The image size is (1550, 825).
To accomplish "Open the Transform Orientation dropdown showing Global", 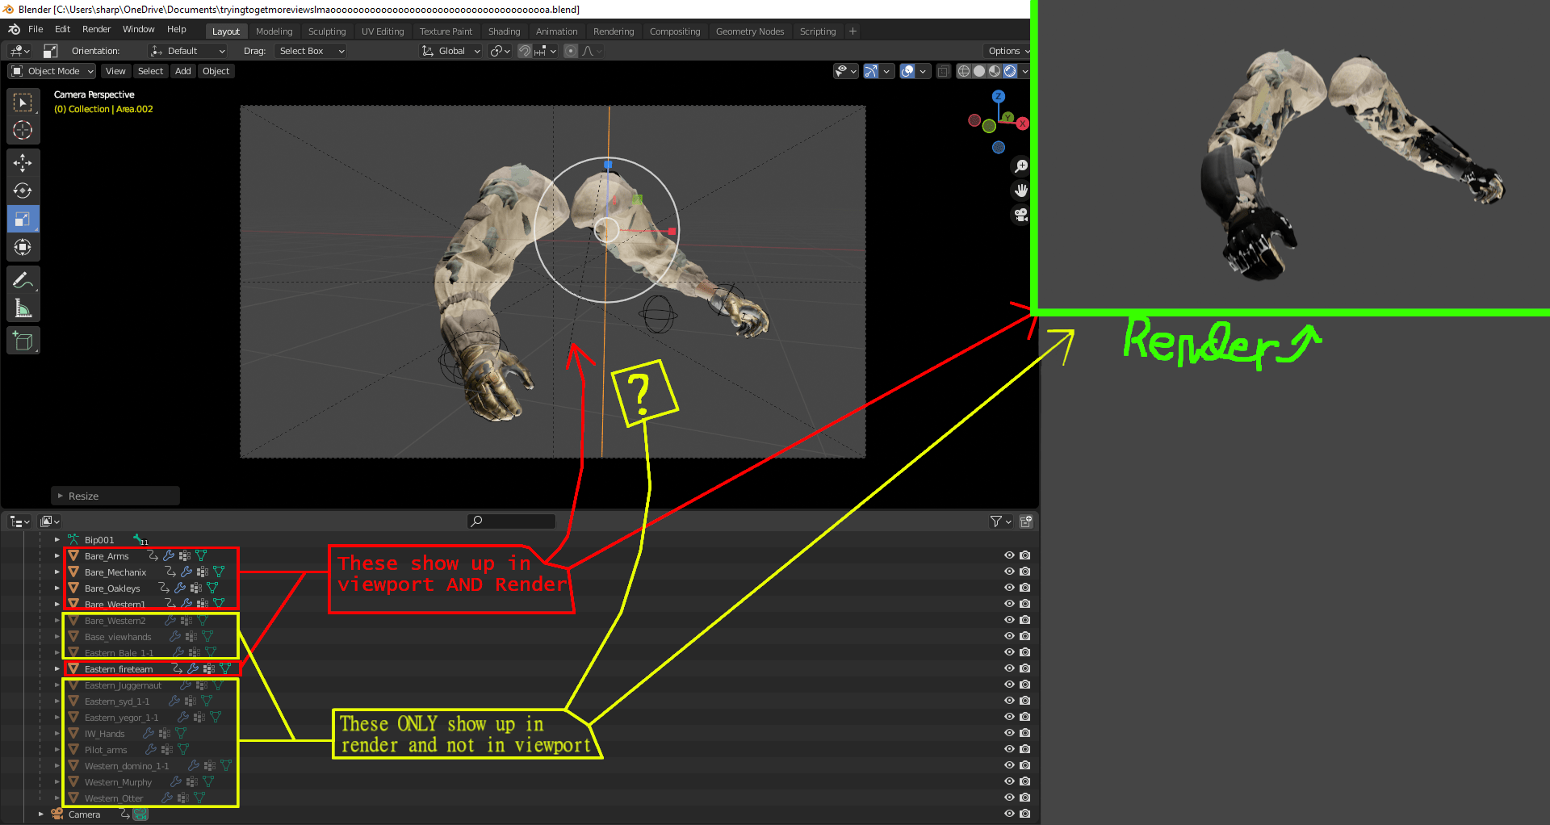I will tap(450, 50).
